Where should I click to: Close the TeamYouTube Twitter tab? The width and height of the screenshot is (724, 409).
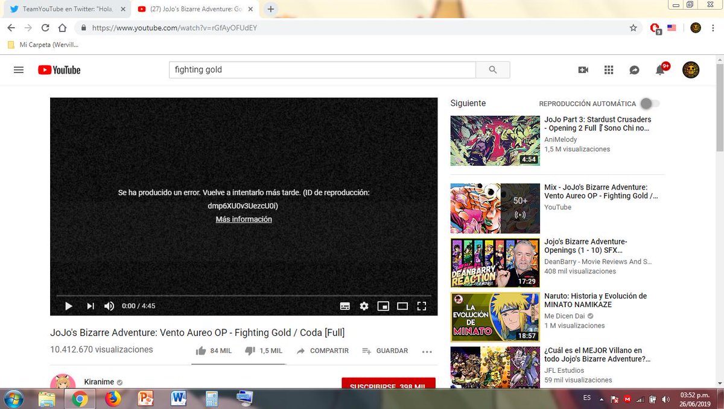(x=123, y=9)
